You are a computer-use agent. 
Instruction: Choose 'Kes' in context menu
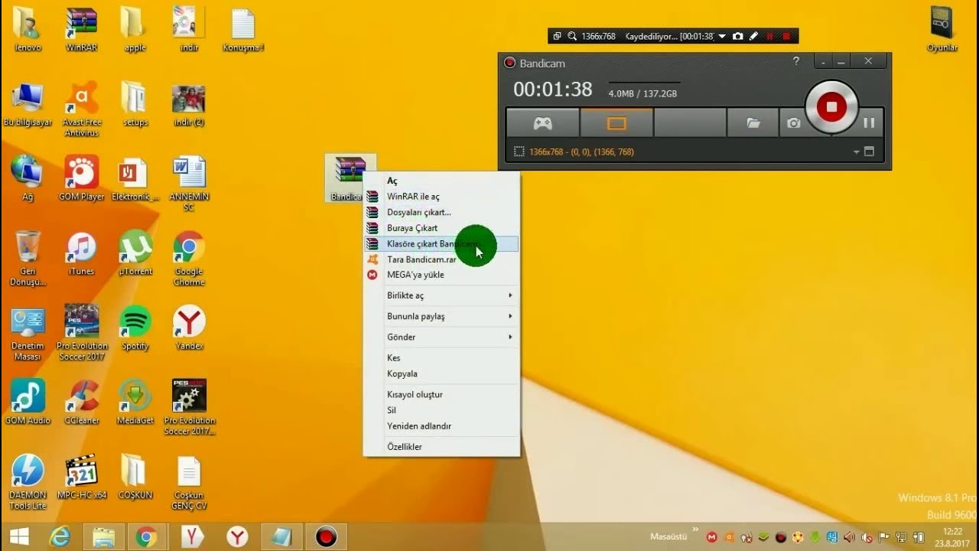442,357
